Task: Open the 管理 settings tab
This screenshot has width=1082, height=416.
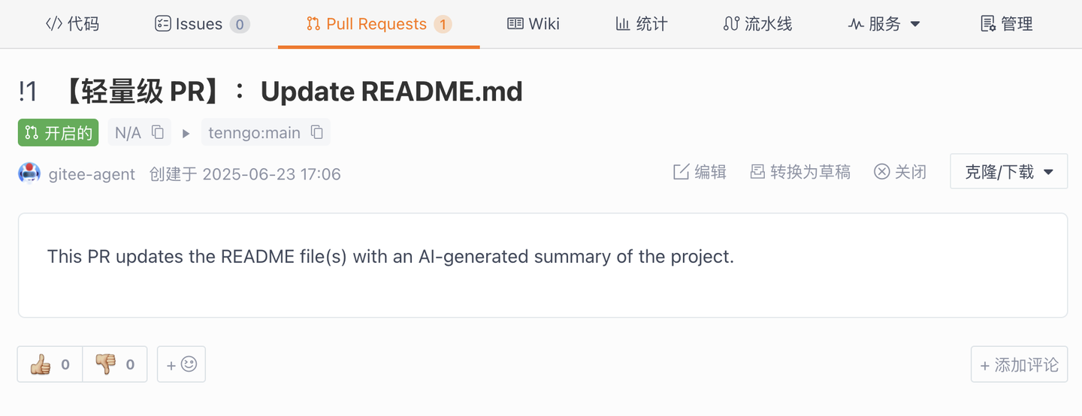Action: 1007,24
